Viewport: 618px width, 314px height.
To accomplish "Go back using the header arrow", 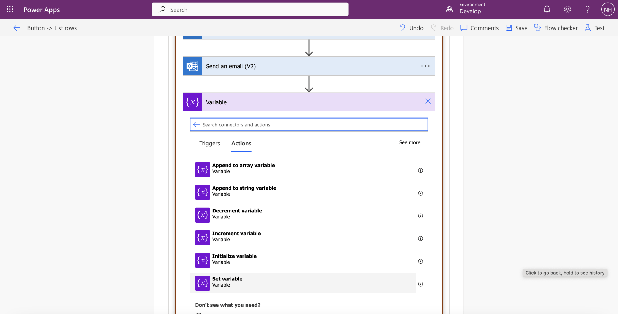I will click(17, 28).
